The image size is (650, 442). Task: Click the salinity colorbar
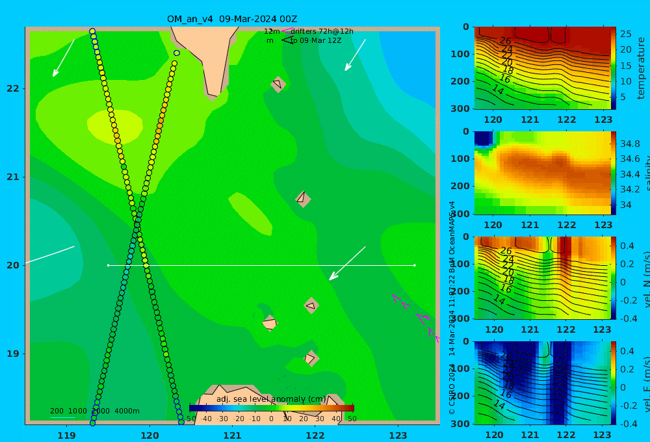[x=614, y=173]
